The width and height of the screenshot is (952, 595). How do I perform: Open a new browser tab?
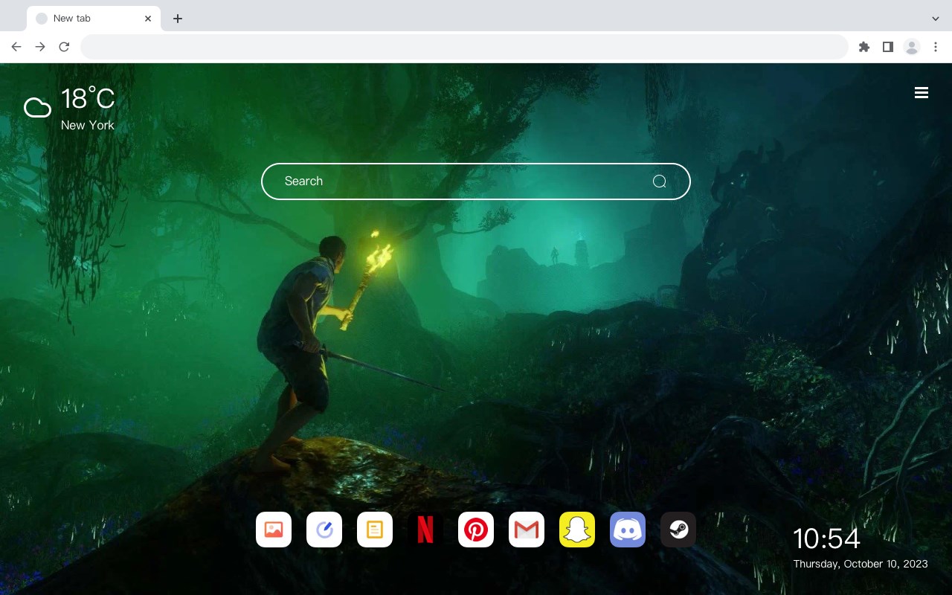pyautogui.click(x=177, y=19)
